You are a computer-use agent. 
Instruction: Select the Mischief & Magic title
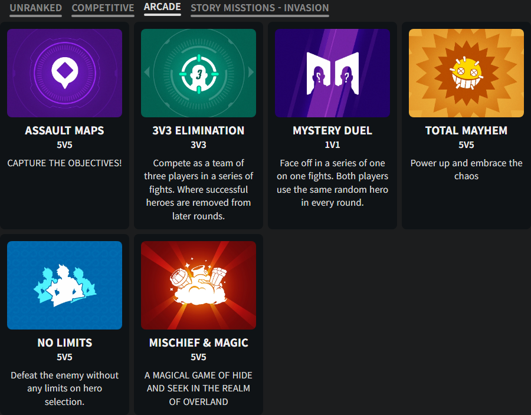[x=198, y=342]
